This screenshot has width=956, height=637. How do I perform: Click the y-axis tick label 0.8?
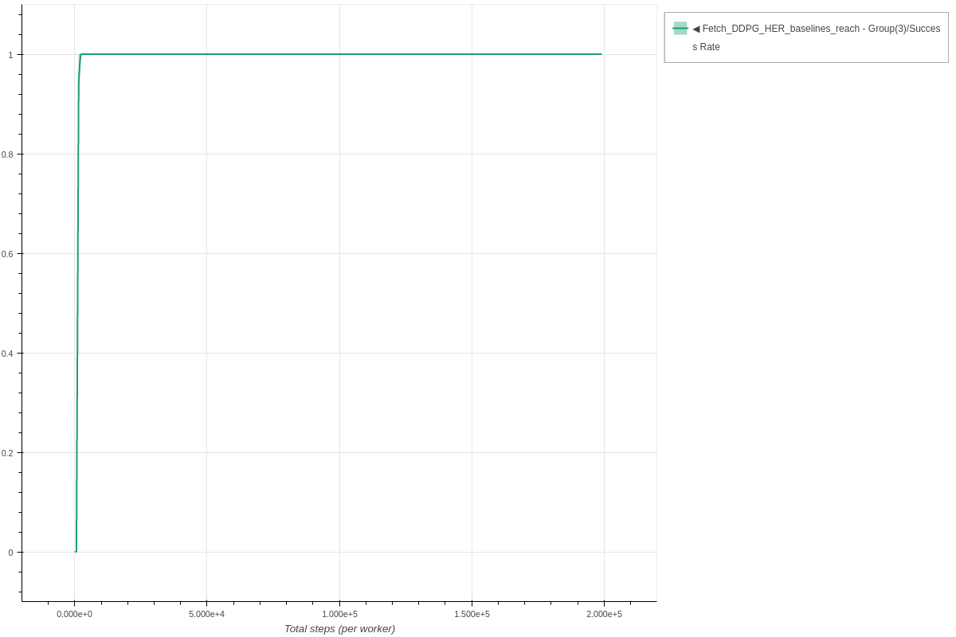point(7,154)
